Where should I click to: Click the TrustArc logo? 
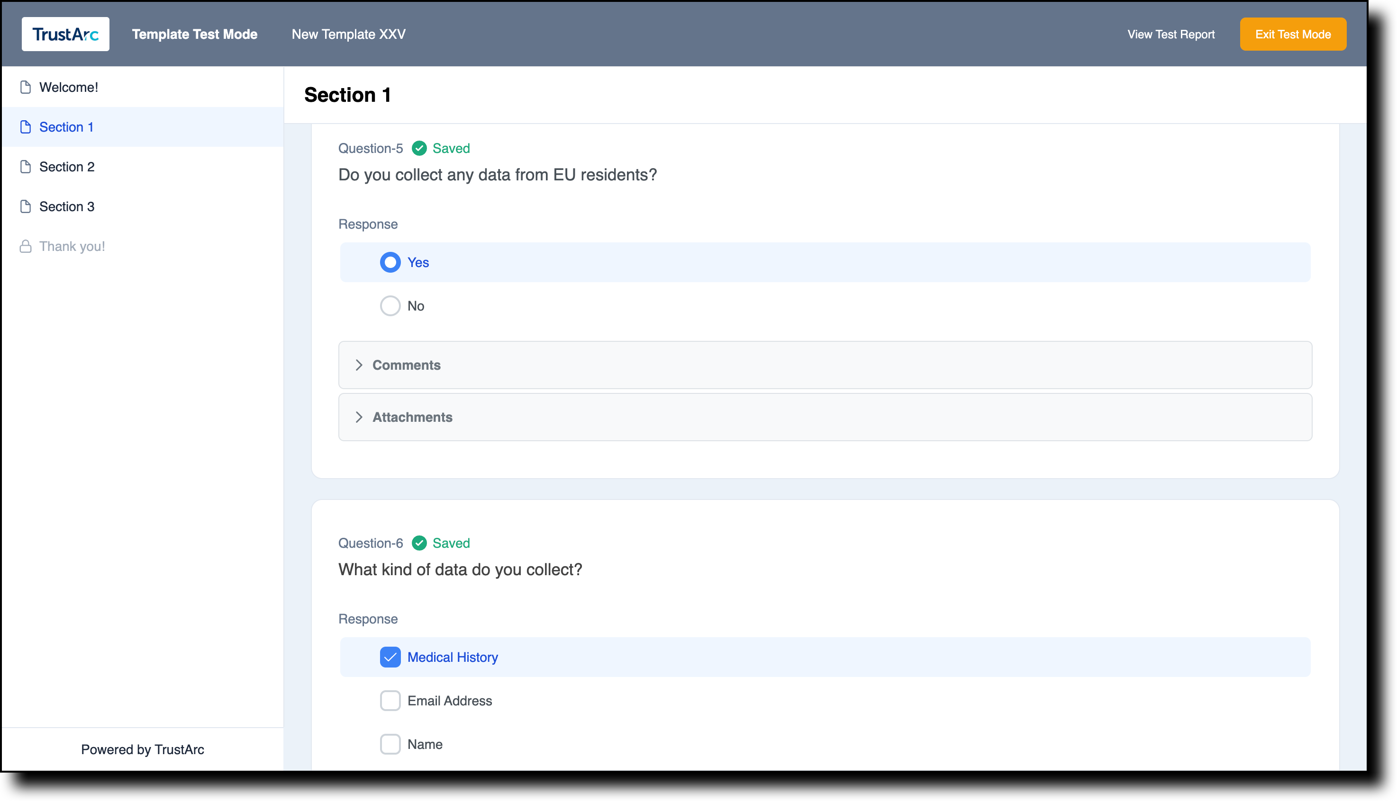(x=65, y=34)
